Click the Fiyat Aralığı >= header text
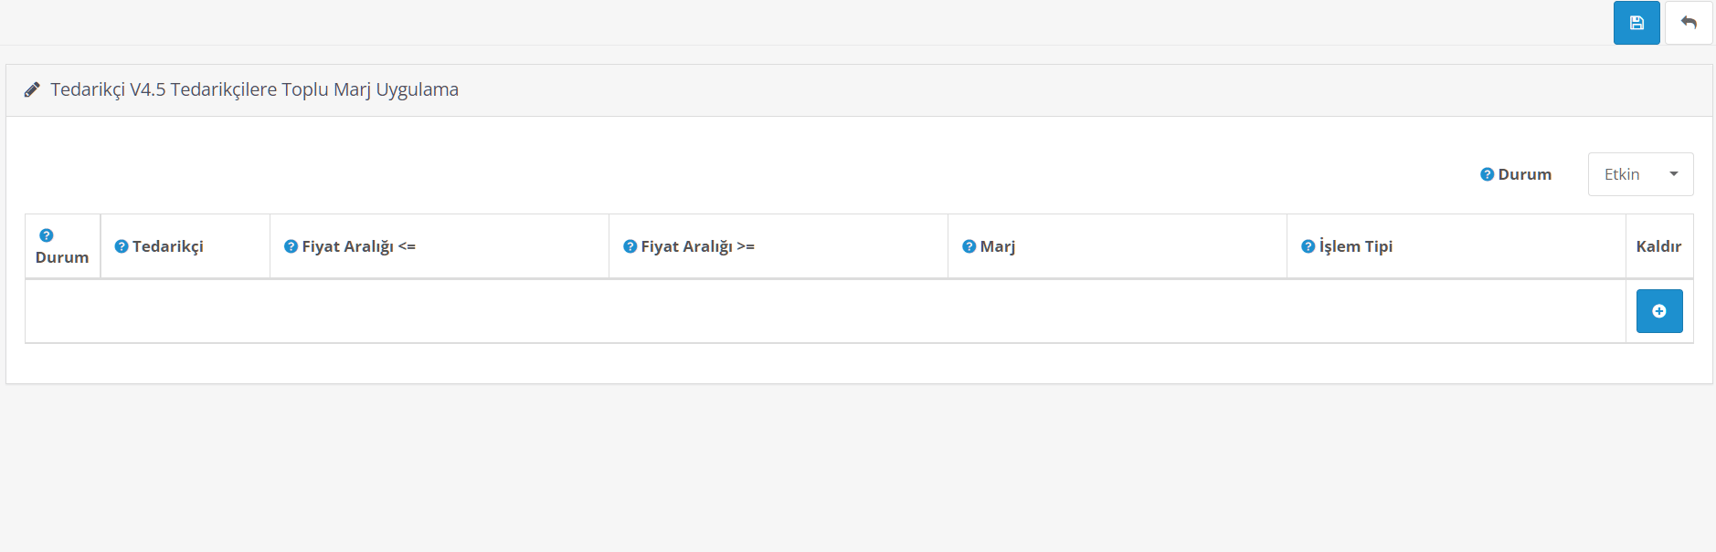Screen dimensions: 1716x552 [697, 246]
